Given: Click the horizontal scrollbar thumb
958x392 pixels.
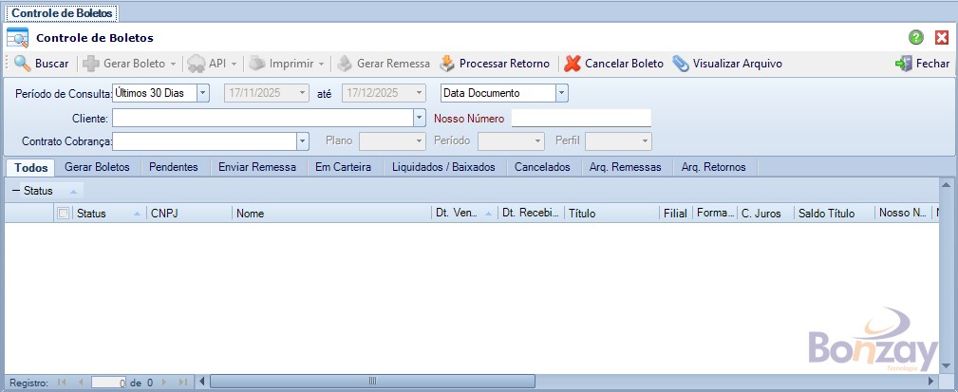Looking at the screenshot, I should tap(372, 382).
